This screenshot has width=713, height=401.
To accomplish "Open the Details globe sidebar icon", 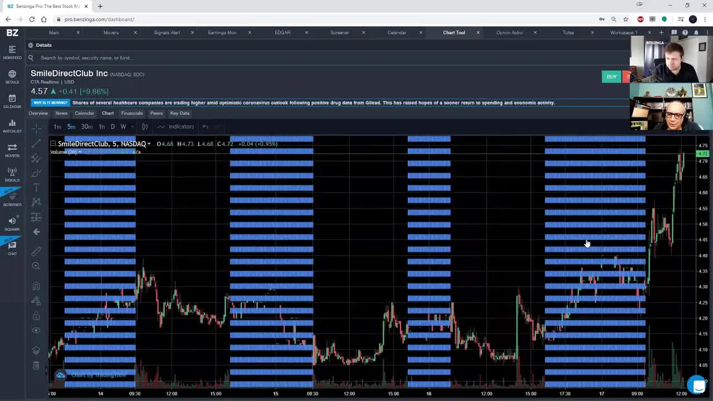I will point(12,76).
